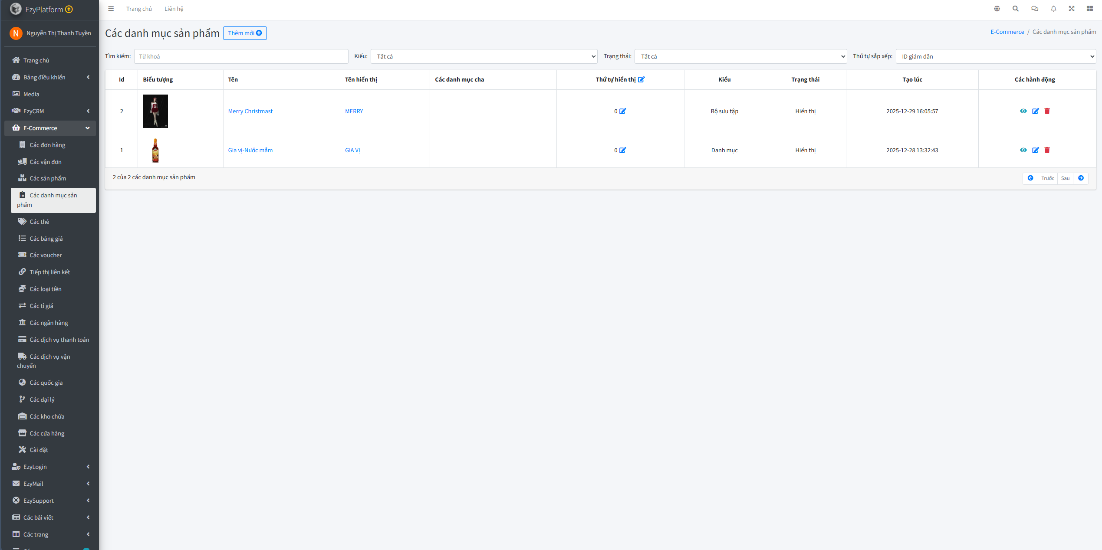Screen dimensions: 1102x550
Task: Delete the Merry Christmast category
Action: pos(1047,111)
